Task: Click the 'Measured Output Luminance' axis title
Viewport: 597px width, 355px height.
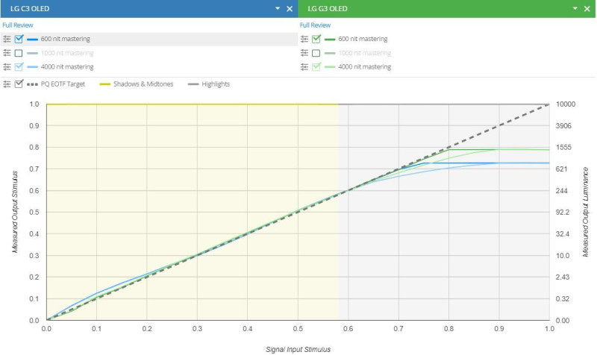Action: tap(586, 212)
